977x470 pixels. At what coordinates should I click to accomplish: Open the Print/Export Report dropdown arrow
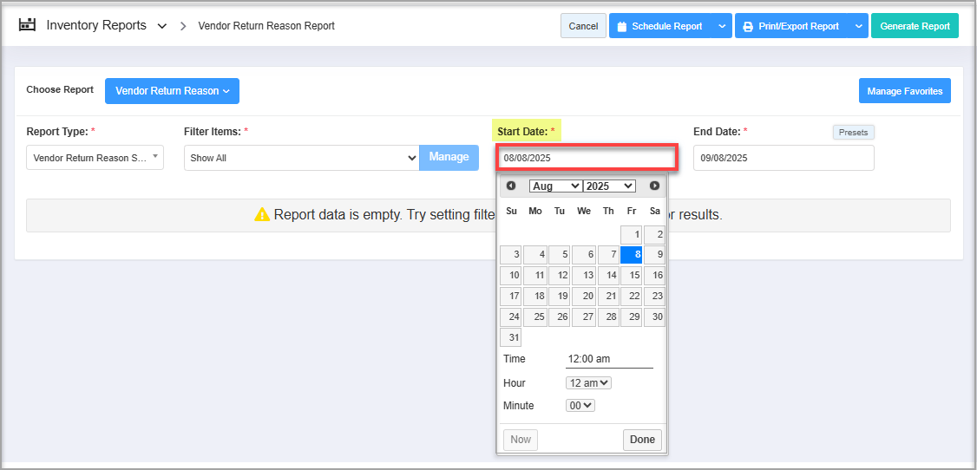coord(858,26)
